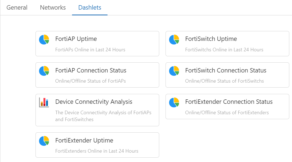
Task: Open the Networks tab
Action: 53,7
